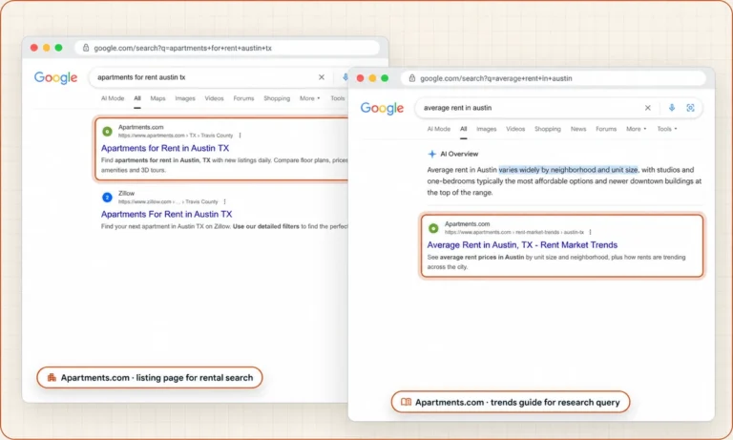
Task: Open Videos tab in right window
Action: pyautogui.click(x=515, y=129)
